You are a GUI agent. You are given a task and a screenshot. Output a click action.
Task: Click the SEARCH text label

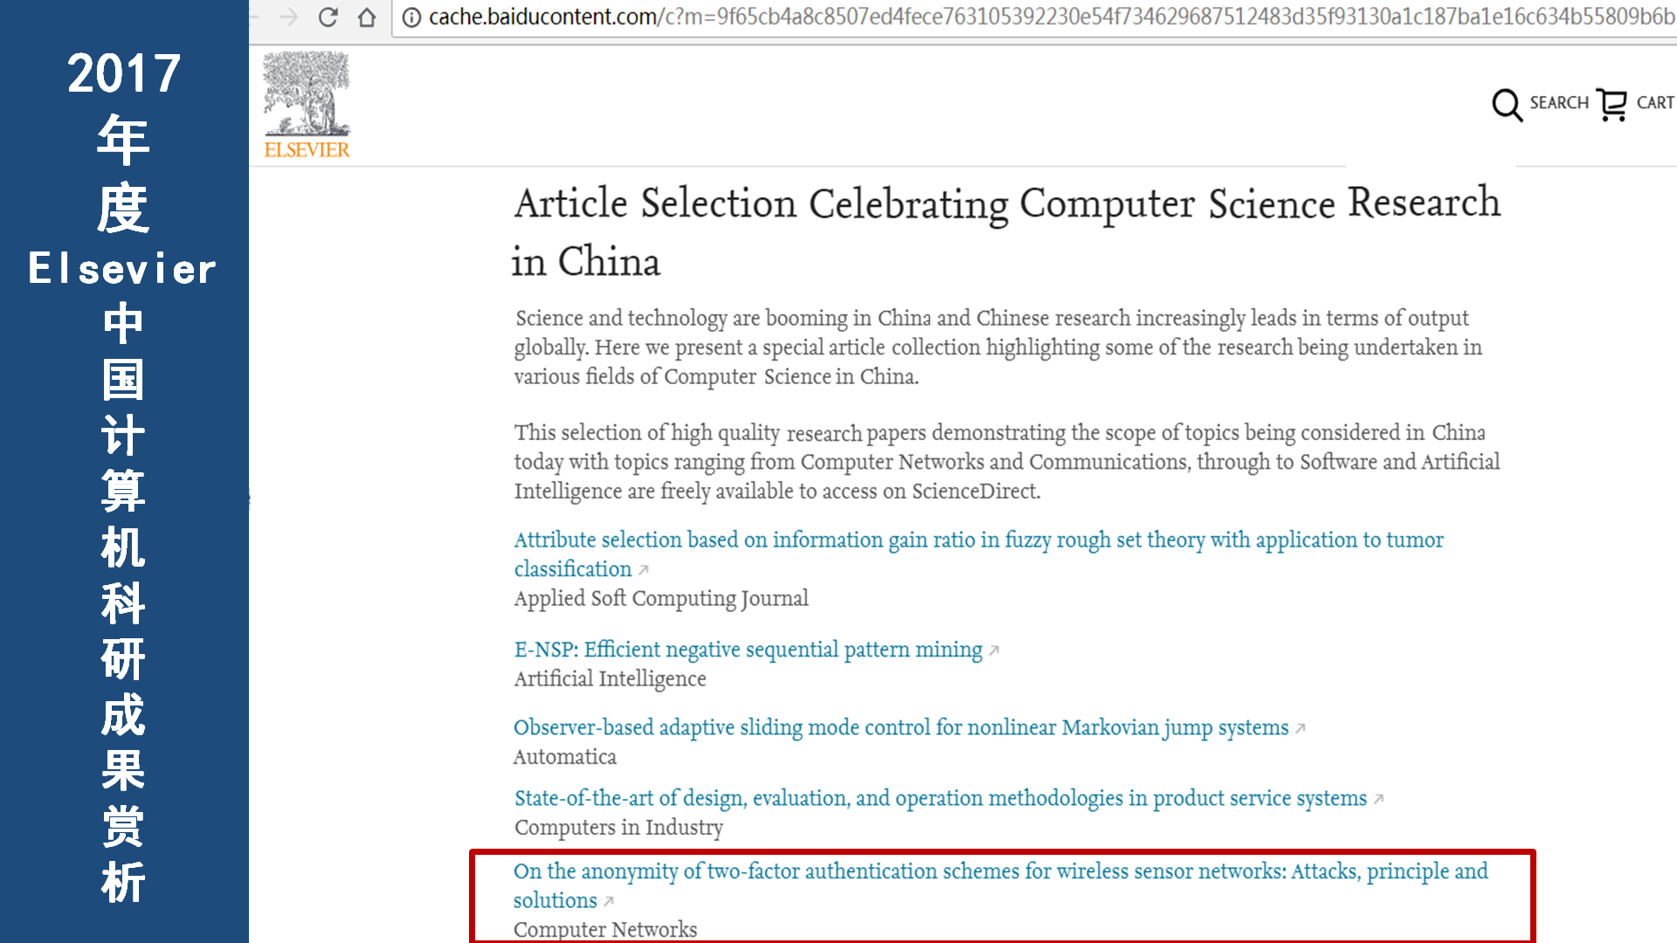click(x=1559, y=103)
